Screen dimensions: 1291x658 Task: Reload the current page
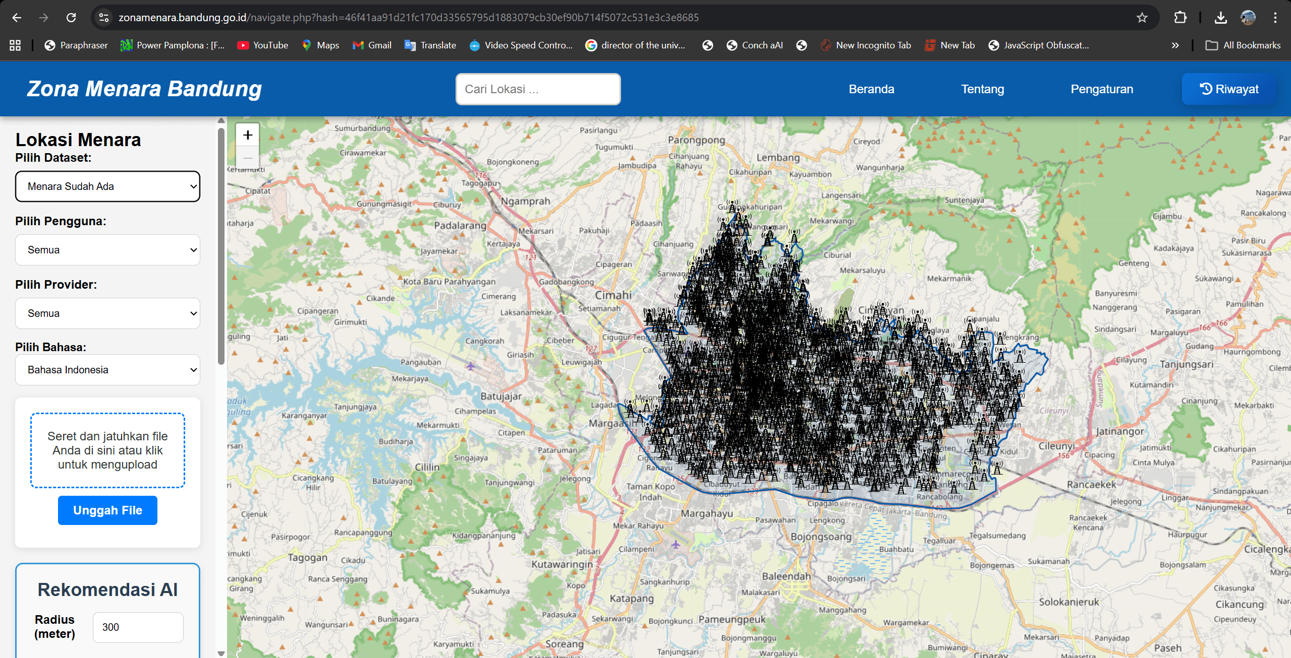click(x=71, y=17)
